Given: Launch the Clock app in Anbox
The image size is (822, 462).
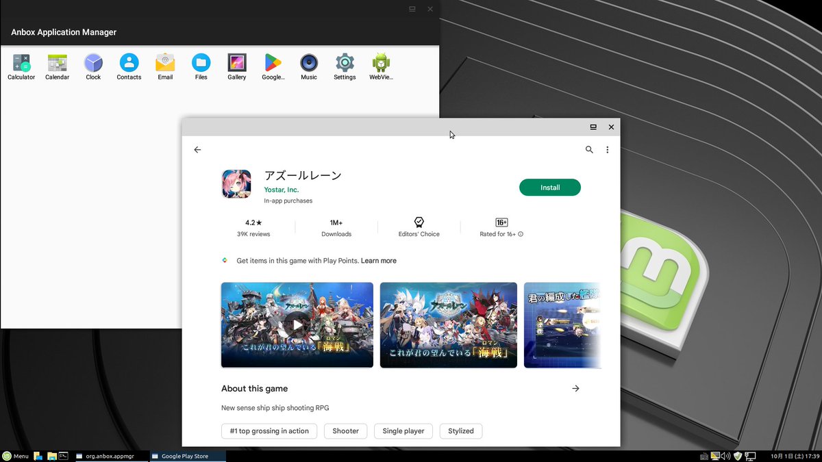Looking at the screenshot, I should click(93, 67).
